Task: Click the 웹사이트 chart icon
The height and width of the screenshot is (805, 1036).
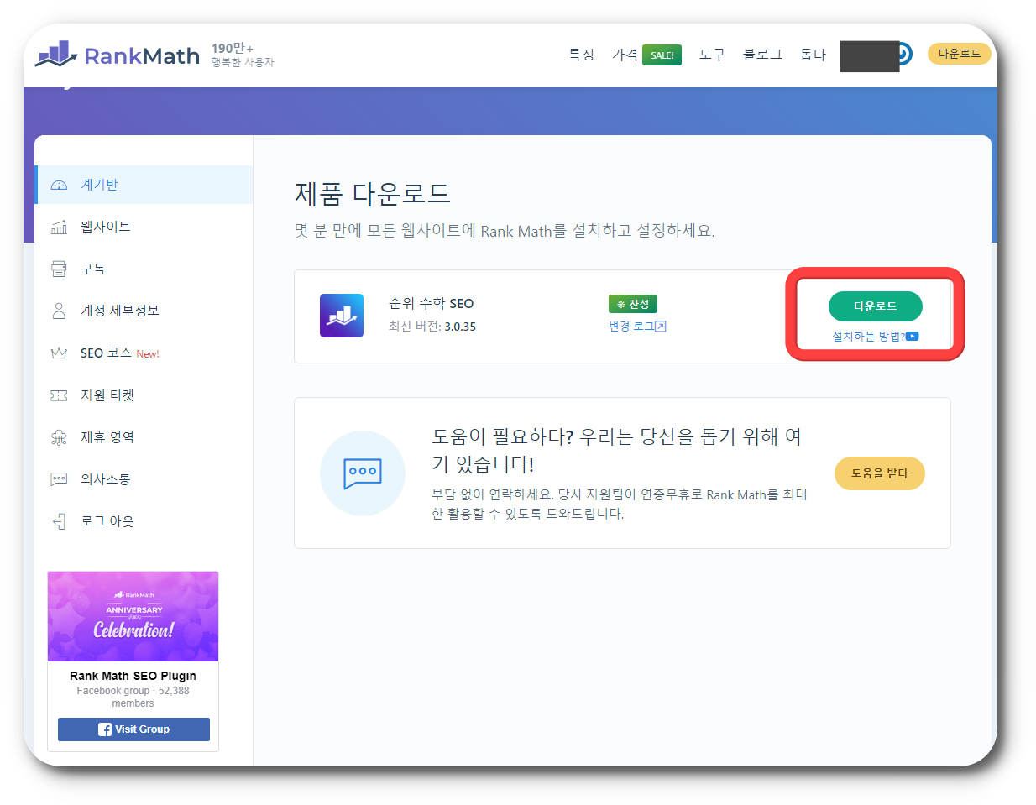Action: coord(59,226)
